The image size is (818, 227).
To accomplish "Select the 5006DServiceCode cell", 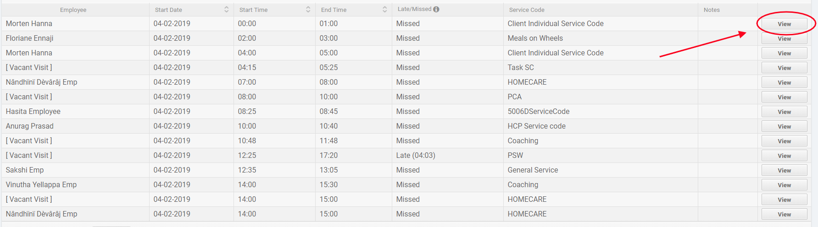I will 538,112.
